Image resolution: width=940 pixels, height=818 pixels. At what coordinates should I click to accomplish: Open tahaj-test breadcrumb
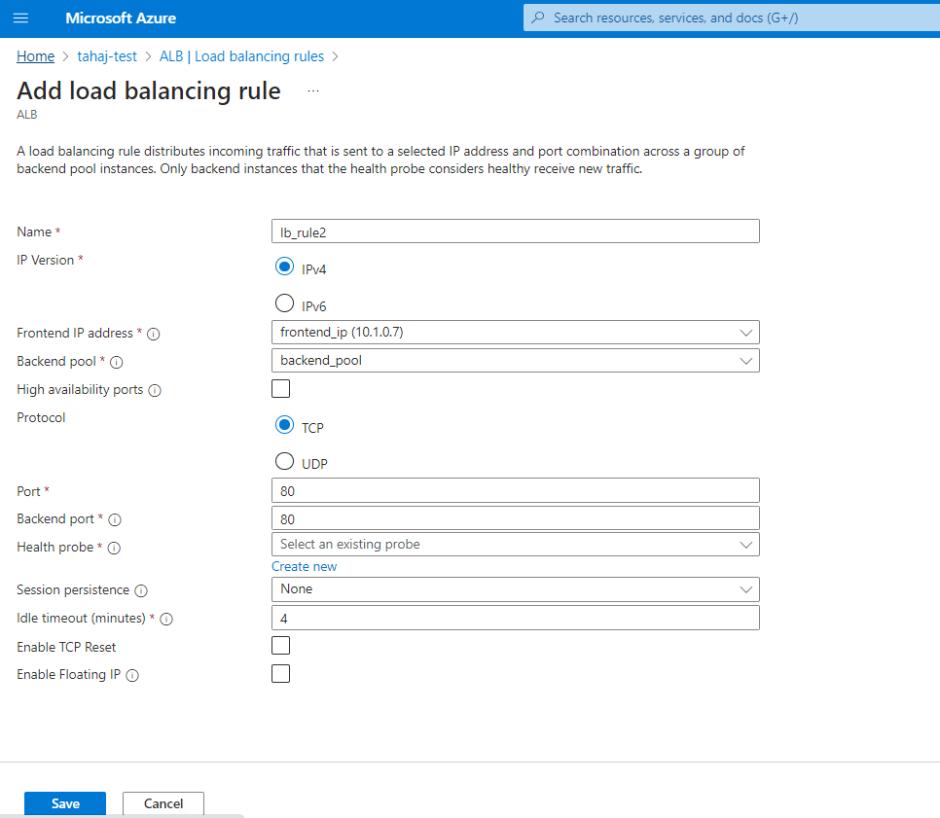[x=107, y=56]
